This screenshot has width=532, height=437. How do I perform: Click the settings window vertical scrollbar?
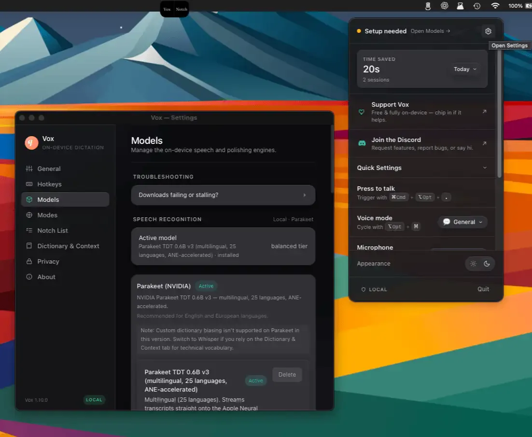[x=332, y=159]
